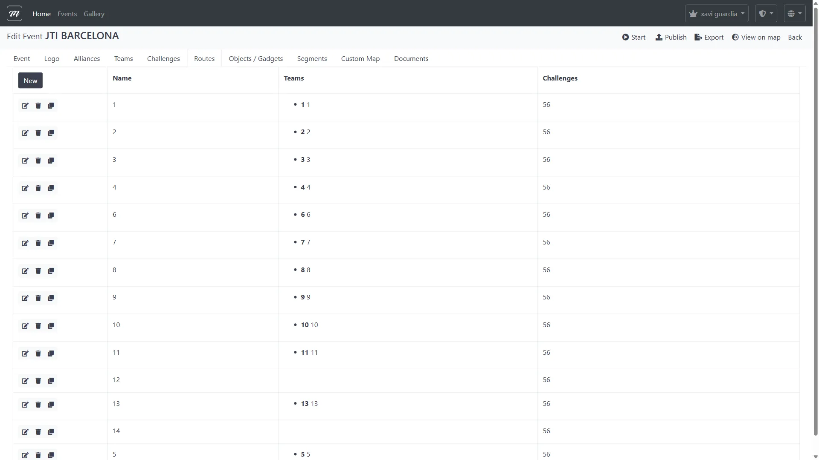Duplicate route 13 using copy icon
The height and width of the screenshot is (460, 819).
click(x=51, y=405)
